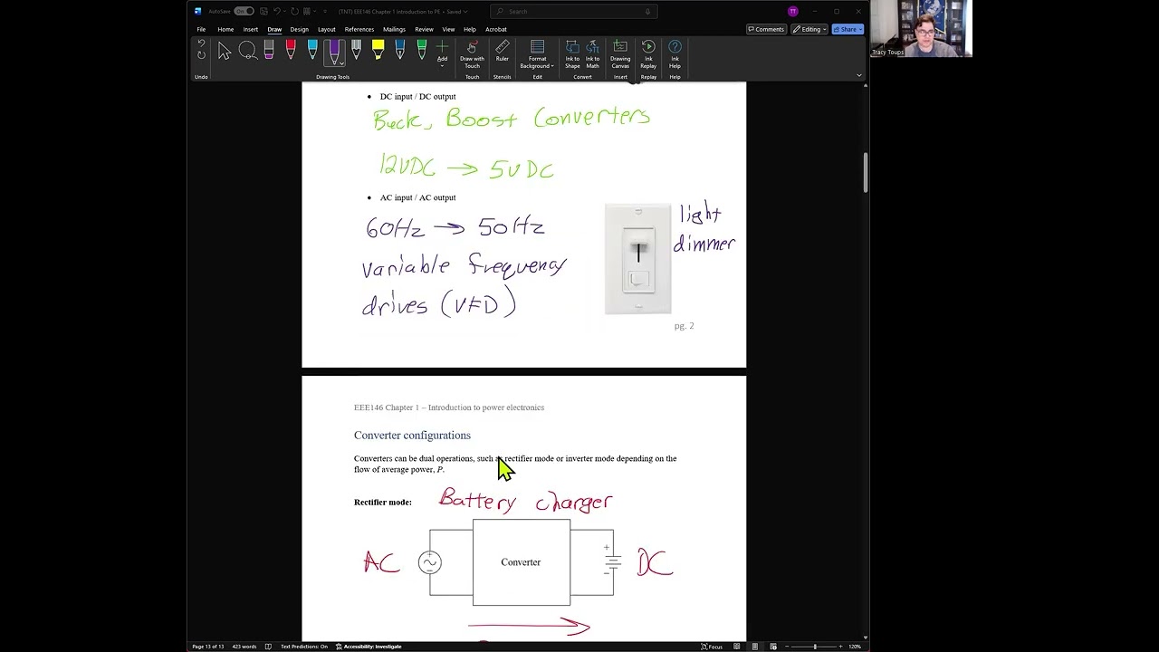Redo action in ribbon Undo group
Viewport: 1159px width, 652px height.
[x=201, y=55]
